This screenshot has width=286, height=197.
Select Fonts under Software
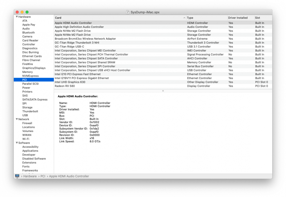coord(26,167)
